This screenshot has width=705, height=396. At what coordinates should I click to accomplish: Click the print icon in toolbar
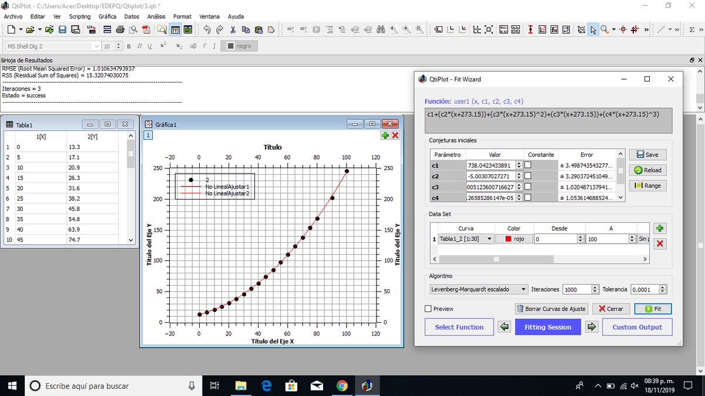[120, 29]
